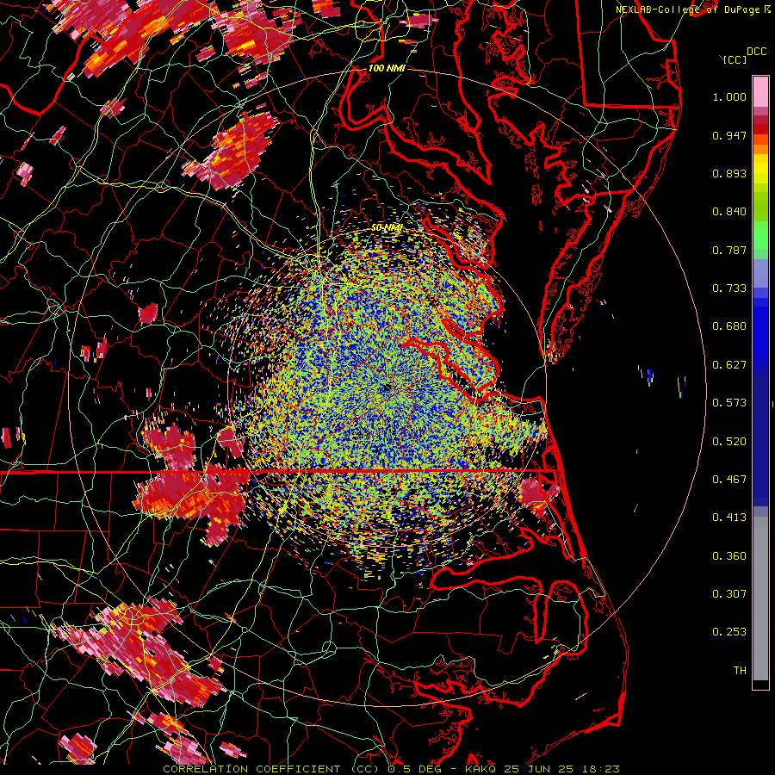This screenshot has width=775, height=775.
Task: Click the 0.787 scale value
Action: point(729,250)
